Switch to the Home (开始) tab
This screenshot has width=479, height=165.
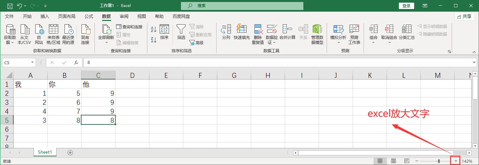(27, 16)
